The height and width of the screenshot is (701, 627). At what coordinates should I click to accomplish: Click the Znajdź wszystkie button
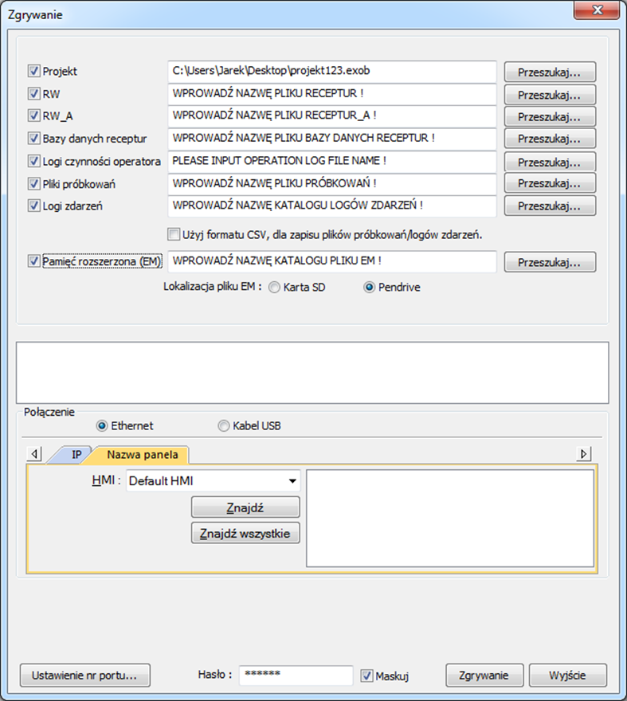click(245, 533)
